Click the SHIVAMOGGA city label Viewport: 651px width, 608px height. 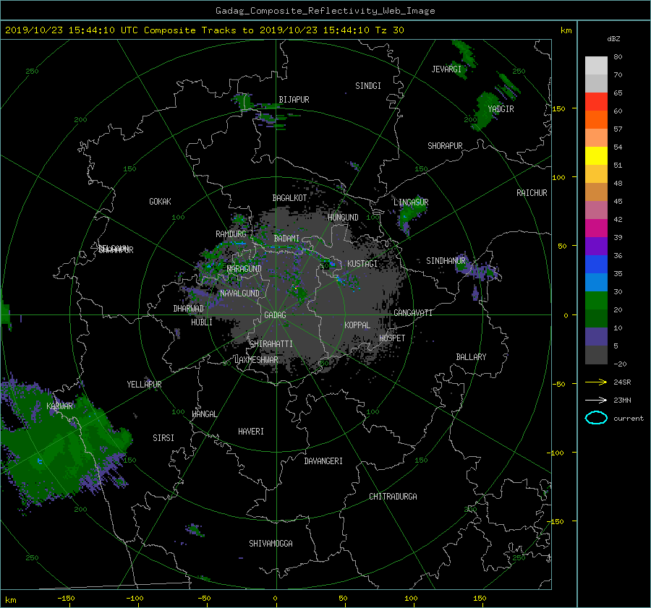pyautogui.click(x=271, y=544)
